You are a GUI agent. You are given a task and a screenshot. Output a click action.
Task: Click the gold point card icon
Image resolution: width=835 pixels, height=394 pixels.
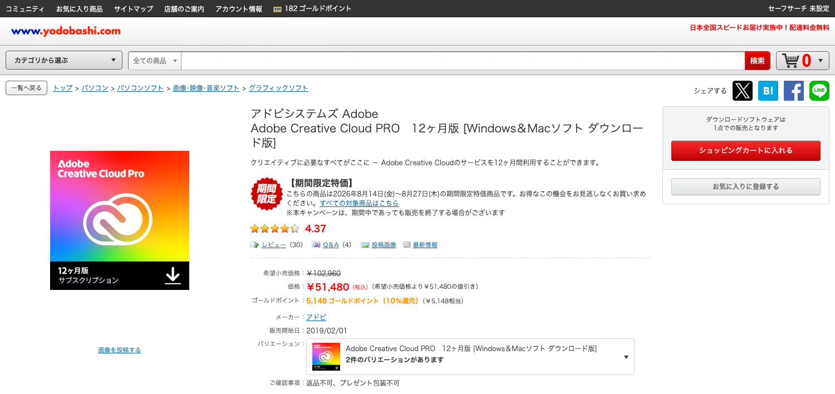(x=277, y=9)
